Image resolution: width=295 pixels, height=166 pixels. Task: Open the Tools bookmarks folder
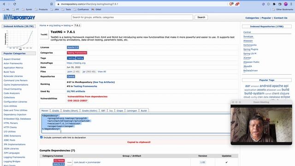[x=66, y=9]
